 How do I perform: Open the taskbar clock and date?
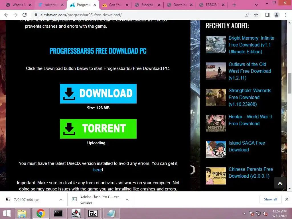[x=279, y=214]
